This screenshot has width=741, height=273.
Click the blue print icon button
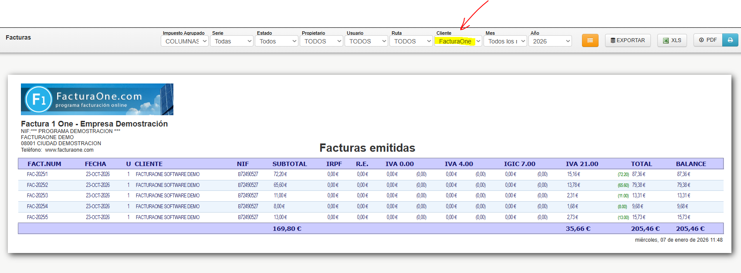pyautogui.click(x=730, y=40)
